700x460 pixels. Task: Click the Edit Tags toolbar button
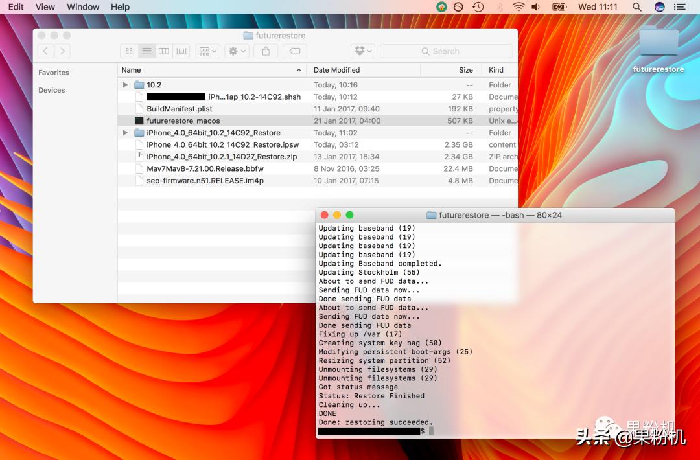294,51
